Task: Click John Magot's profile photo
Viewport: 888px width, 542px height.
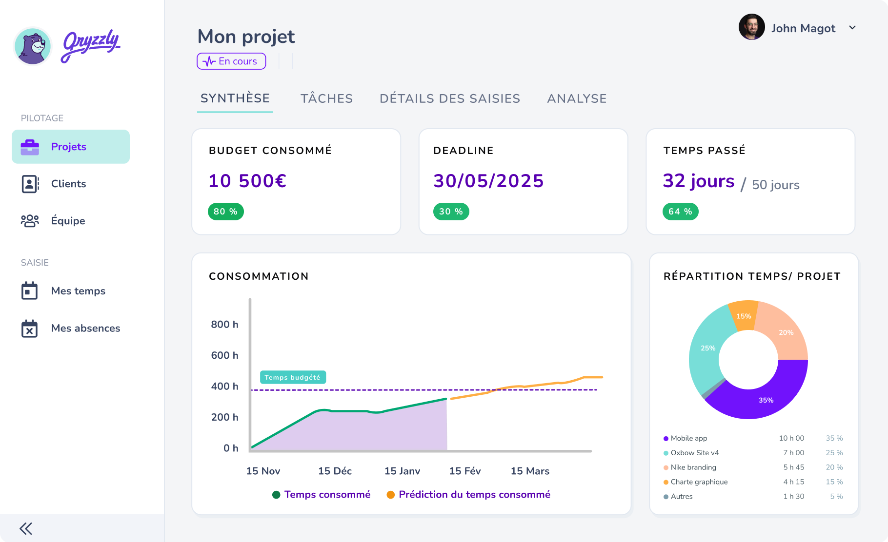Action: 751,27
